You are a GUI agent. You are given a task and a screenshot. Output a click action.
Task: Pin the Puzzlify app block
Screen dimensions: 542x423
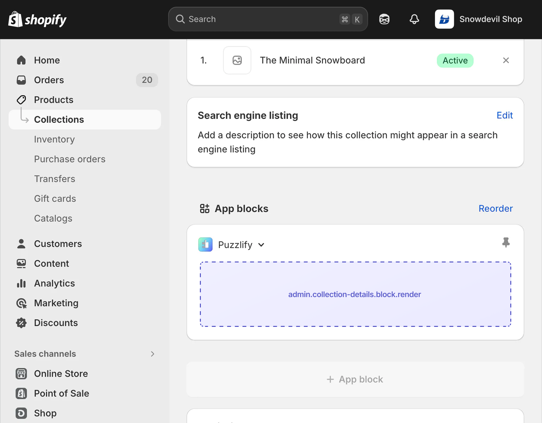coord(506,243)
